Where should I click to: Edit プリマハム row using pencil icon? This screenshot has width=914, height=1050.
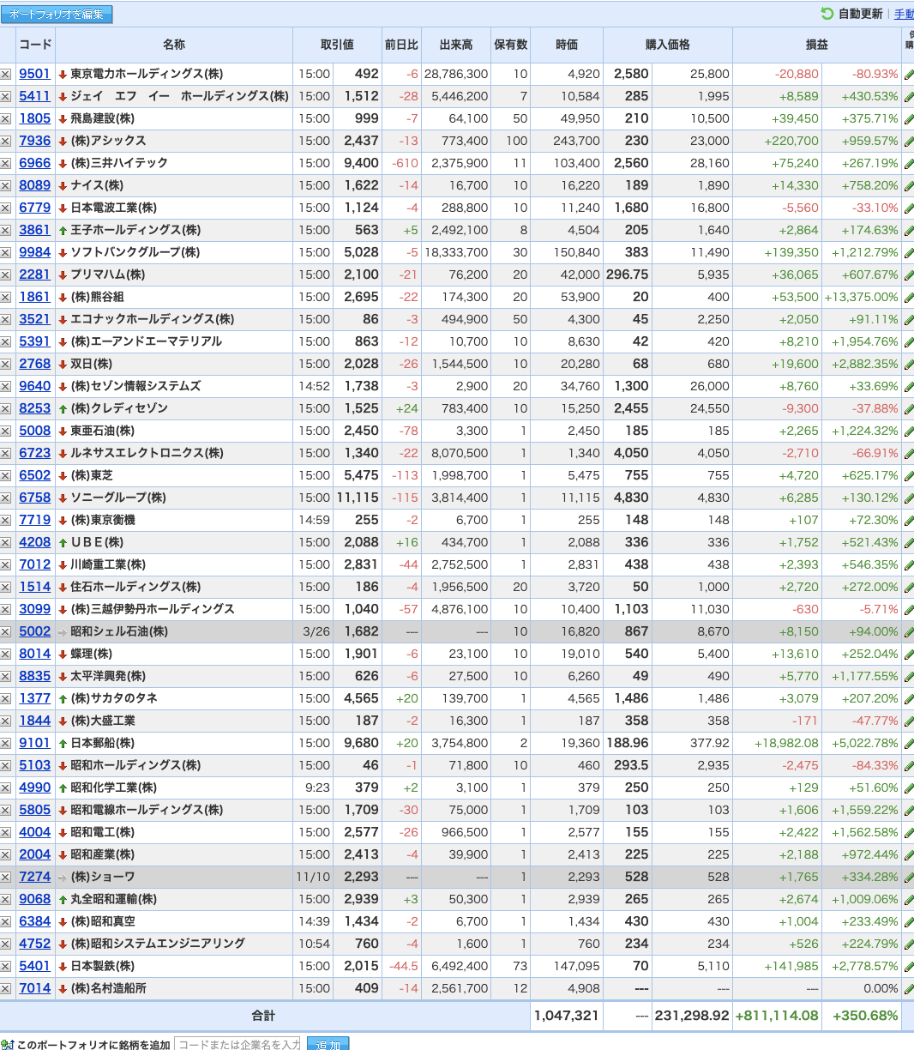click(909, 275)
